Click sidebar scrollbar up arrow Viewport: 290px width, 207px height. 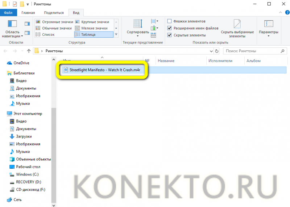click(54, 59)
